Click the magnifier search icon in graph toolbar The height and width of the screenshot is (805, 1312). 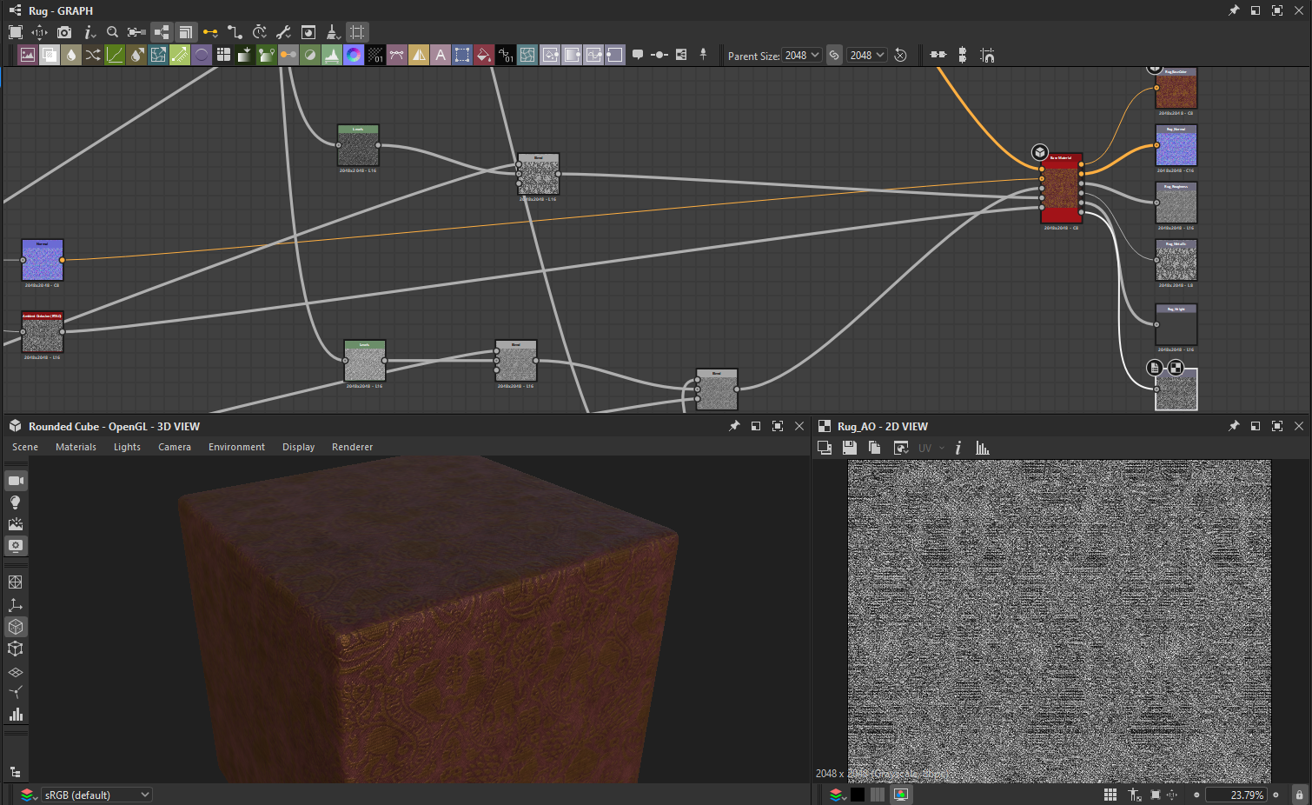[112, 32]
